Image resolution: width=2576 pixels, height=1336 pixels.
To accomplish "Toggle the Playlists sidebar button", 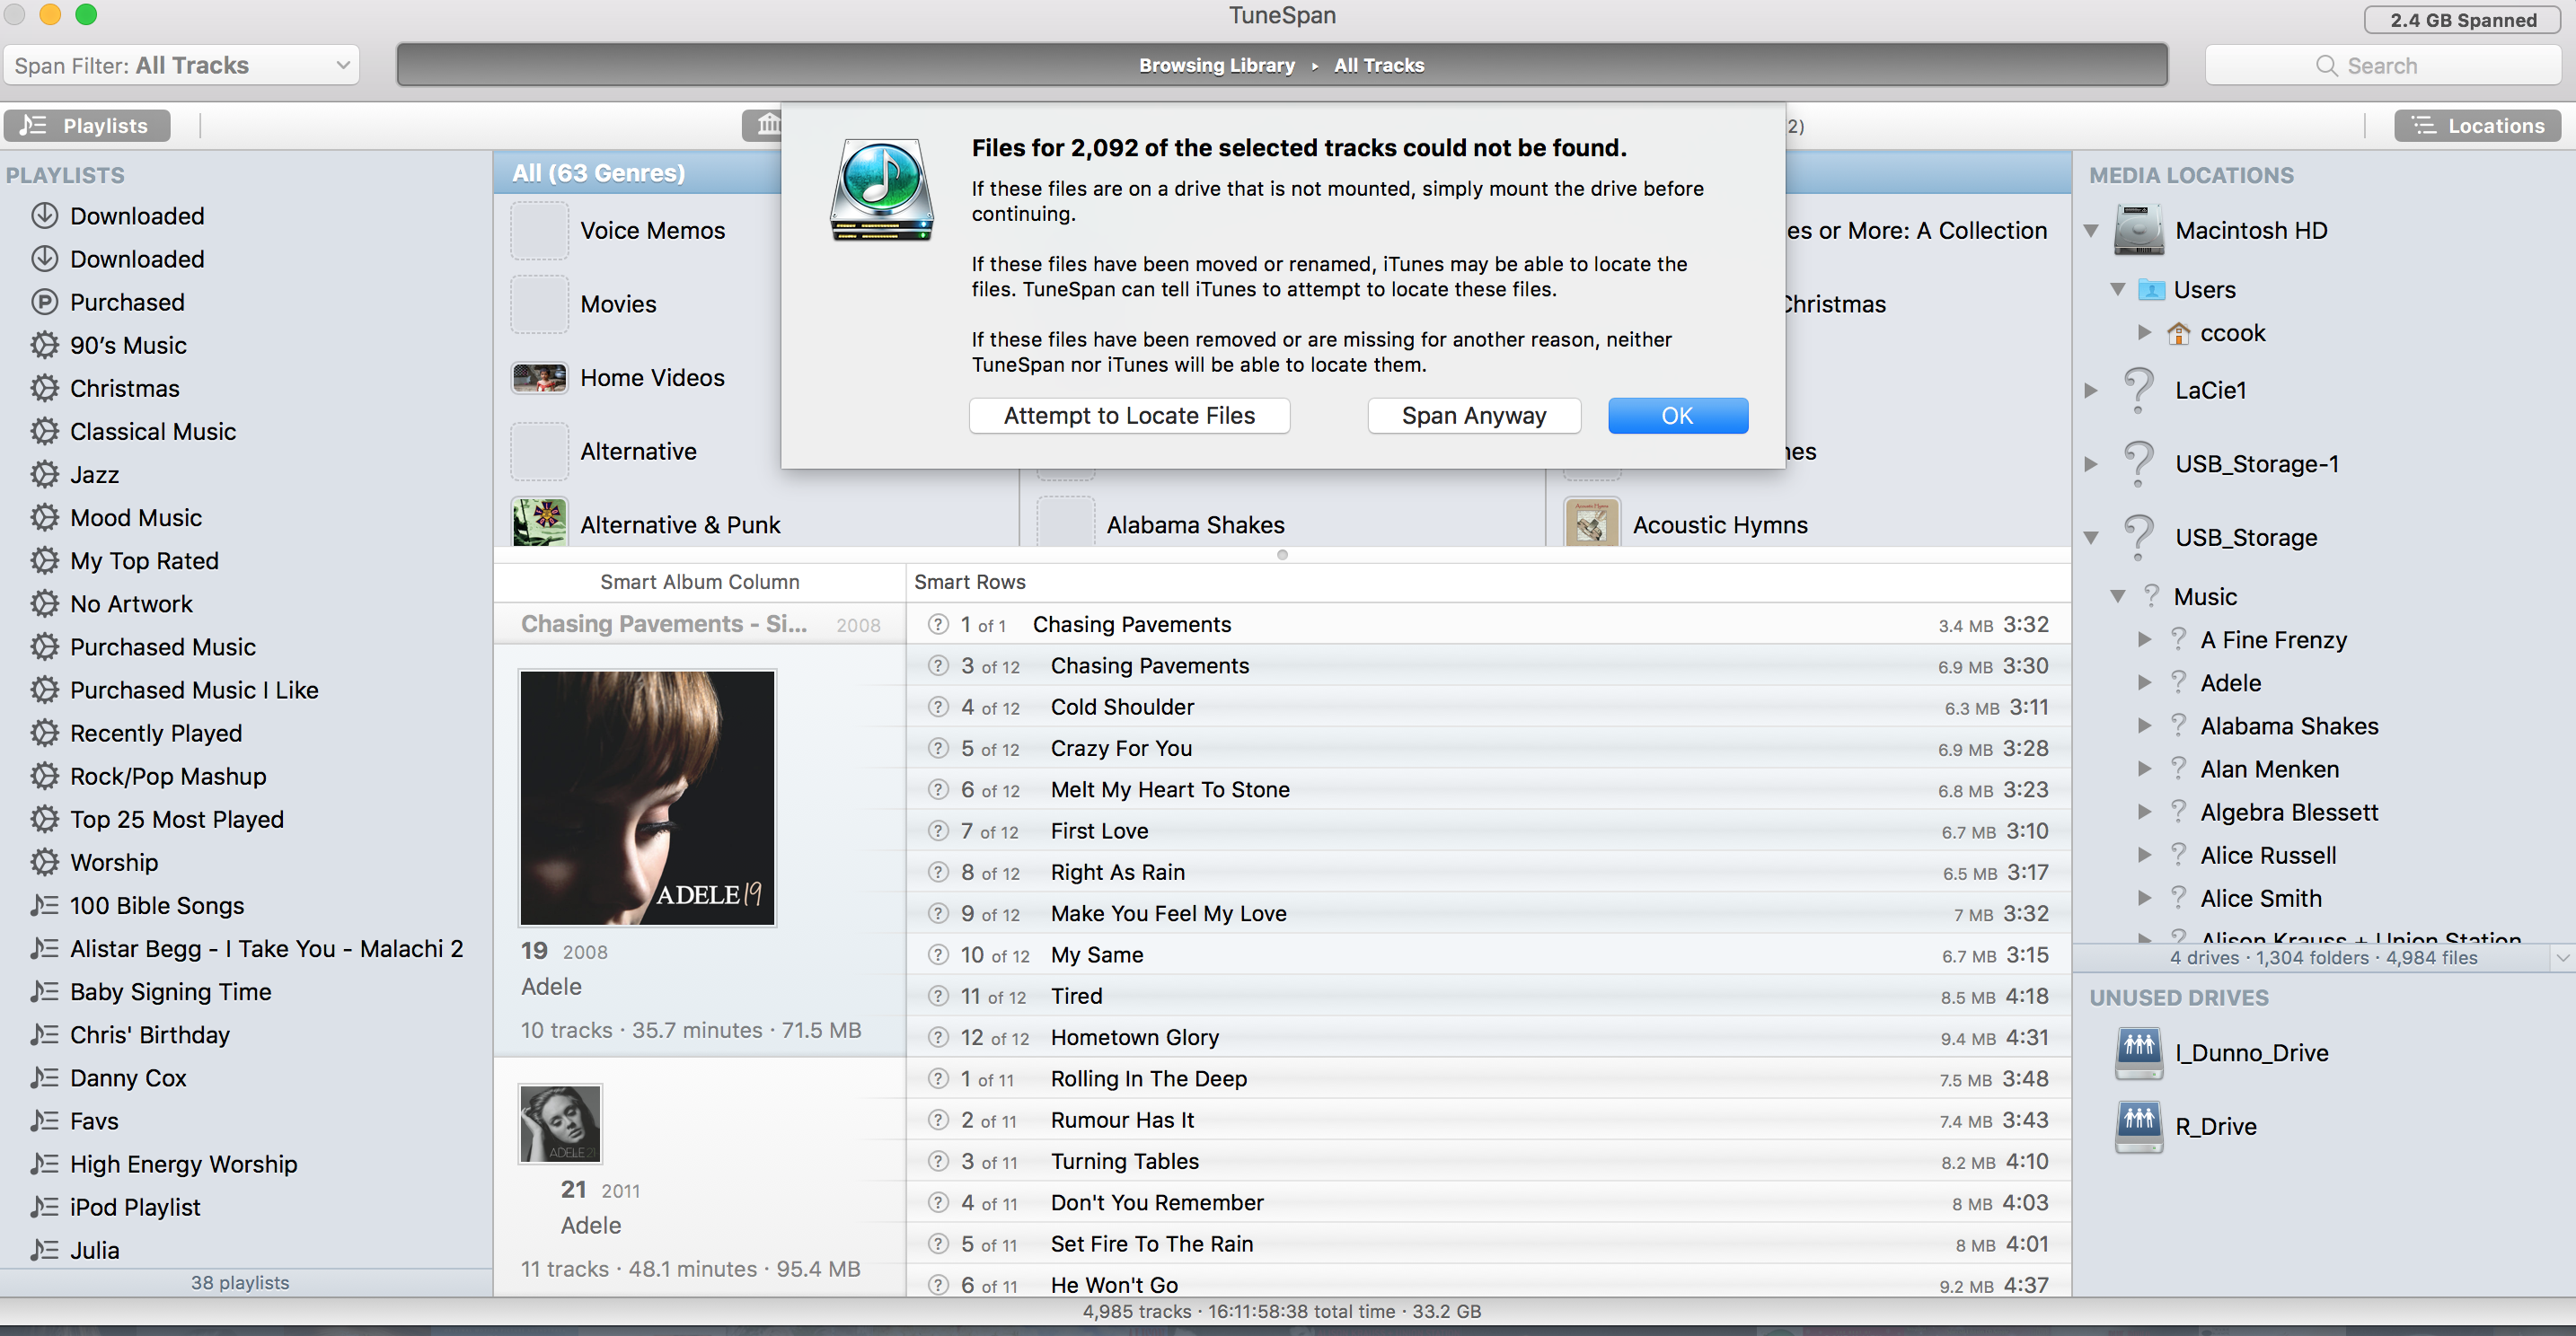I will pyautogui.click(x=87, y=126).
